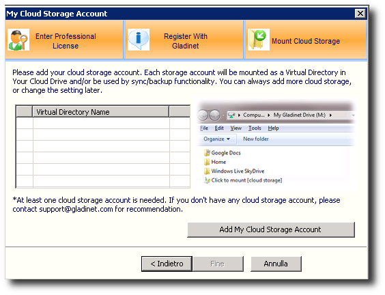The width and height of the screenshot is (385, 295).
Task: Click the Google Docs folder in preview image
Action: click(223, 153)
